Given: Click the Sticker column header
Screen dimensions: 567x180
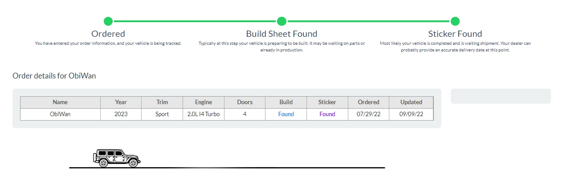Looking at the screenshot, I should [x=327, y=102].
